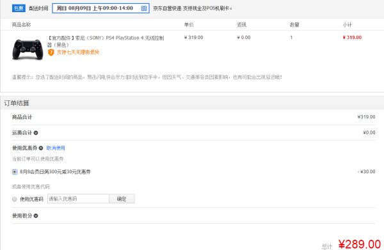Click the cashback value ¥ 0.00
This screenshot has height=250, width=384.
(x=244, y=38)
